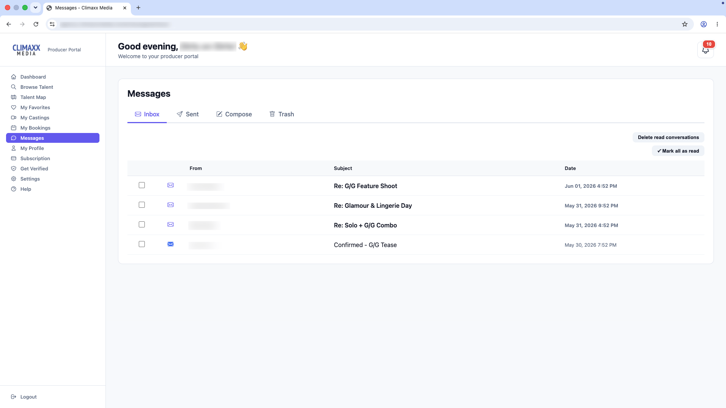Click envelope icon on Glamour & Lingerie Day row
726x408 pixels.
[171, 205]
